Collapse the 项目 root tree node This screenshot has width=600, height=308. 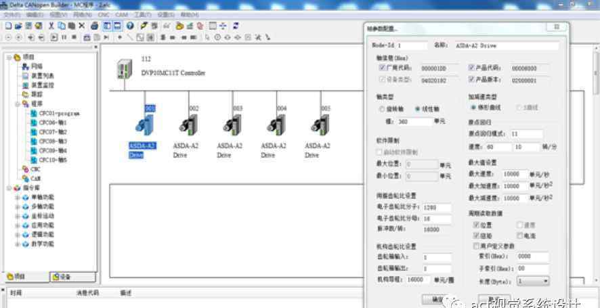[8, 58]
